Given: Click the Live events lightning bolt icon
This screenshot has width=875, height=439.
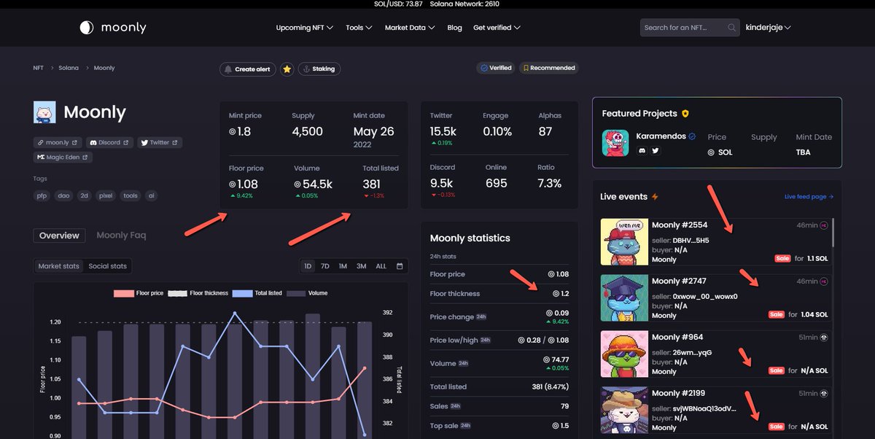Looking at the screenshot, I should (655, 197).
